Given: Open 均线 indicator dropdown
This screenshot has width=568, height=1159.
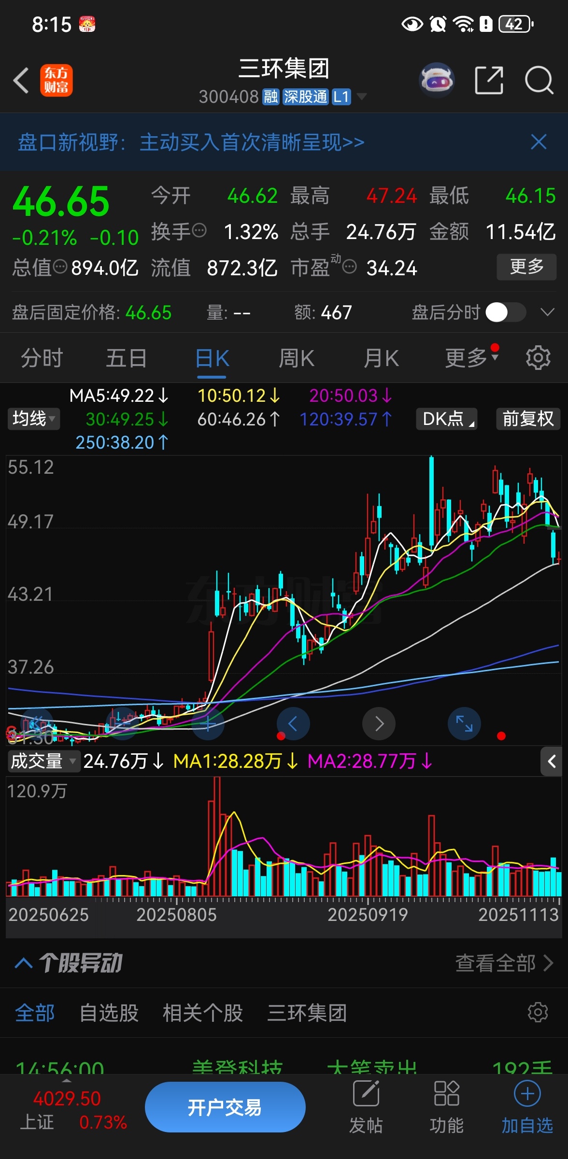Looking at the screenshot, I should tap(33, 419).
